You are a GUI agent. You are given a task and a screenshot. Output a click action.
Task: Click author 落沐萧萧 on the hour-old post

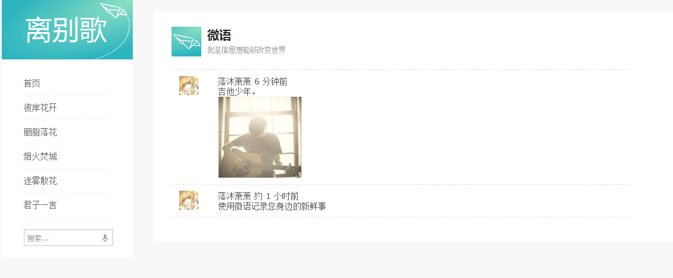(x=234, y=197)
